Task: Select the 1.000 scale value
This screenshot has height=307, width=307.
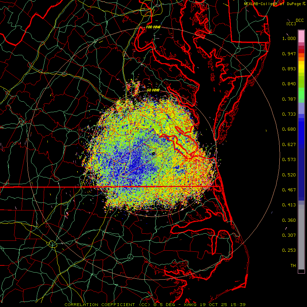Action: [x=289, y=38]
